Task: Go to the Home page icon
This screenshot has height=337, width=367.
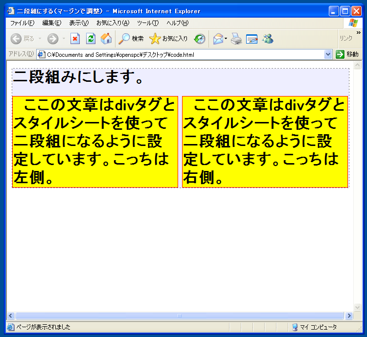Action: [x=106, y=39]
